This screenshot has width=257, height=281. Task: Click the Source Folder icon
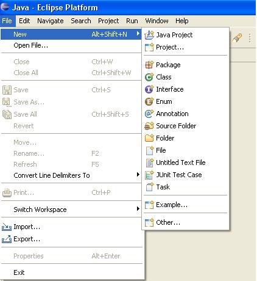coord(149,126)
